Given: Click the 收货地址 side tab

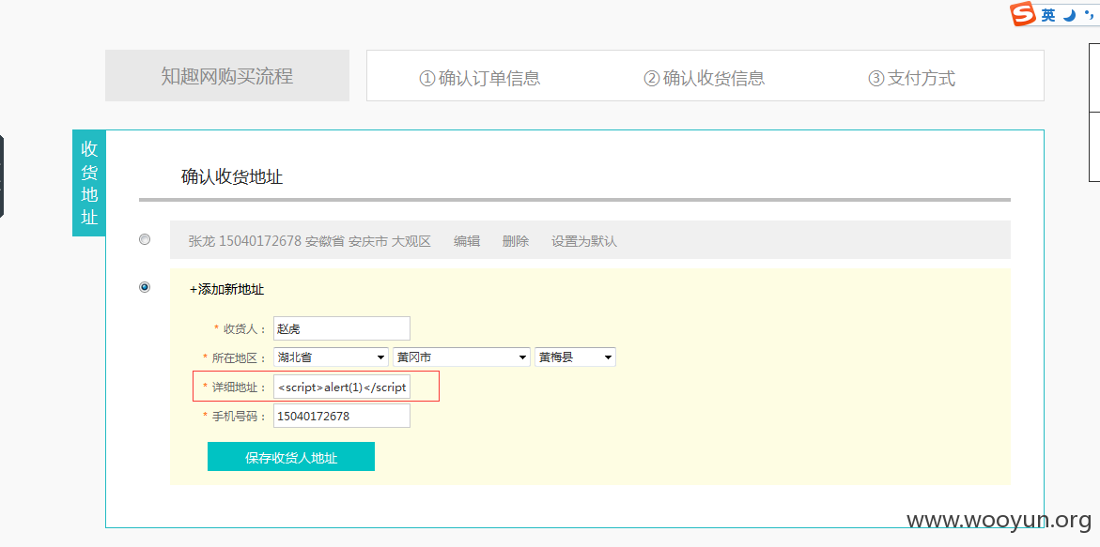Looking at the screenshot, I should coord(89,183).
